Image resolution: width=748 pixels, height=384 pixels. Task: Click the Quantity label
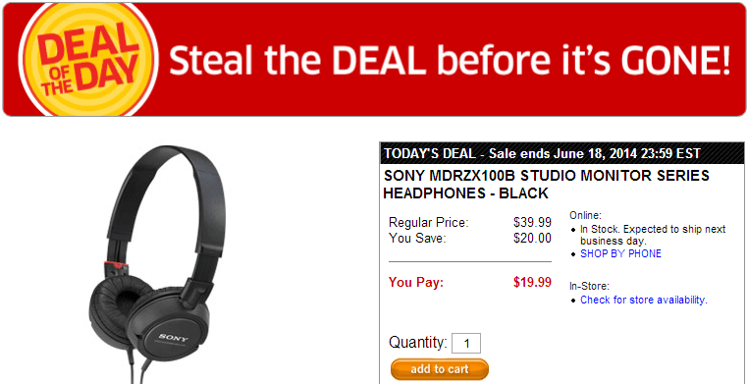[418, 343]
